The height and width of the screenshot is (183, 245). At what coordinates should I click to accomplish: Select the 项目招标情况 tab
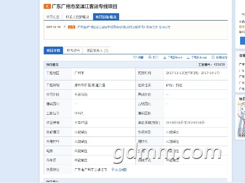coord(106,17)
